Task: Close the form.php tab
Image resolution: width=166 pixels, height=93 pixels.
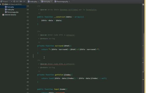Action: click(x=51, y=2)
